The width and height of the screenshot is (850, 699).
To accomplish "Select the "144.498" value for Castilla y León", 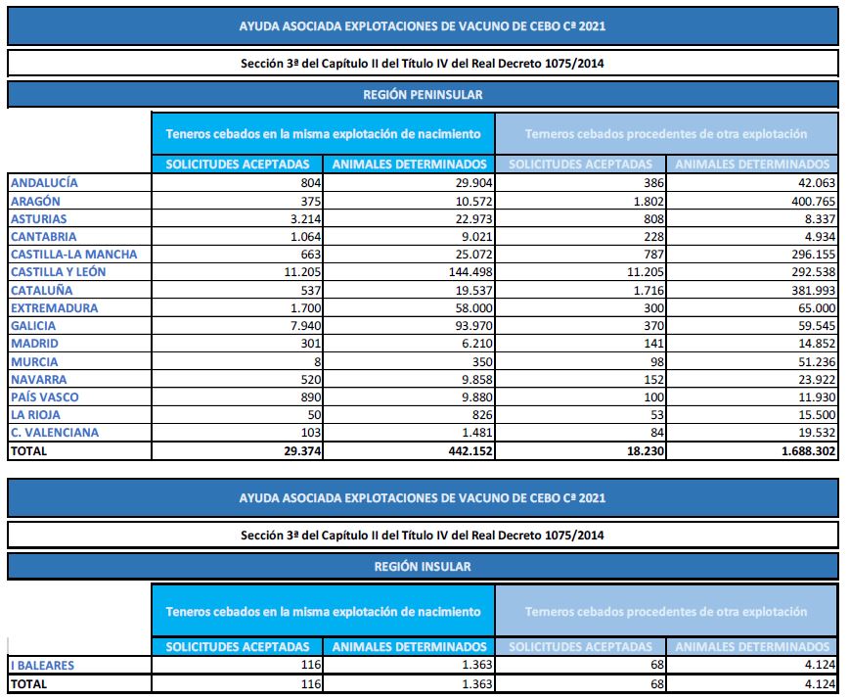I will [470, 272].
